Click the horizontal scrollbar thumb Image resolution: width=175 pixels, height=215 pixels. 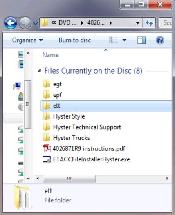point(69,179)
